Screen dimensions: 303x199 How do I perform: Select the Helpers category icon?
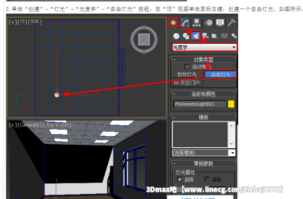(215, 36)
